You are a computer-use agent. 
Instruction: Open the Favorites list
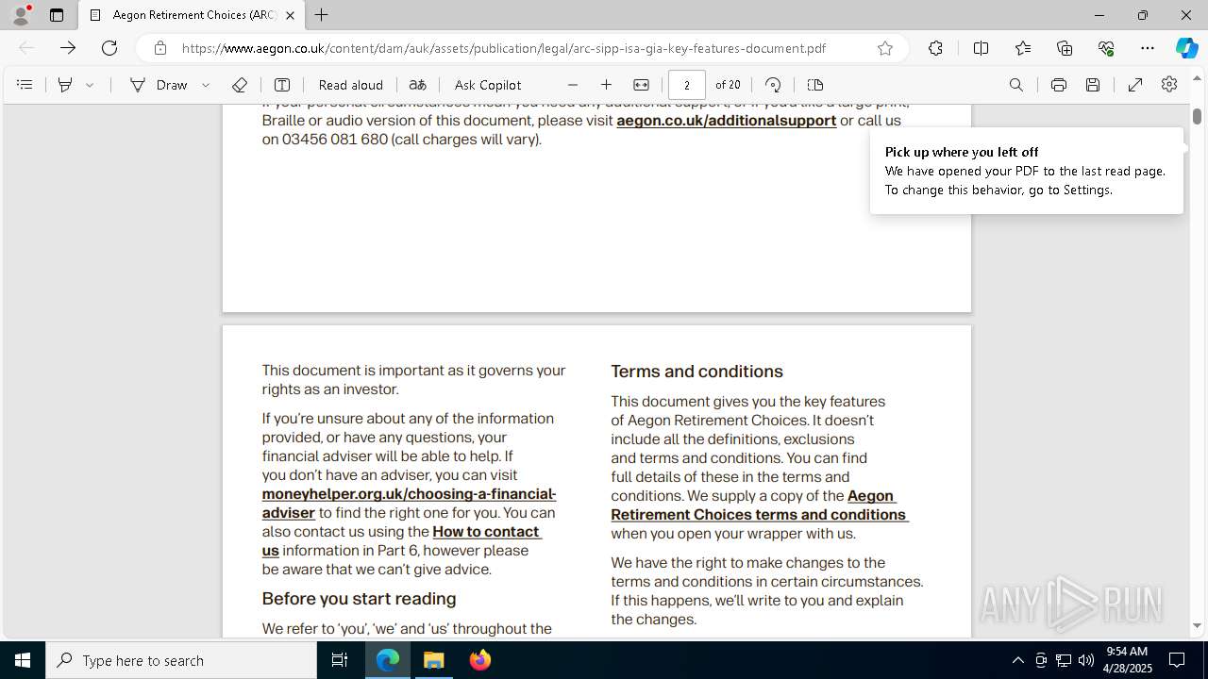(1023, 48)
